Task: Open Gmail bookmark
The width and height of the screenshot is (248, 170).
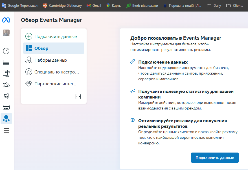Action: pos(94,6)
